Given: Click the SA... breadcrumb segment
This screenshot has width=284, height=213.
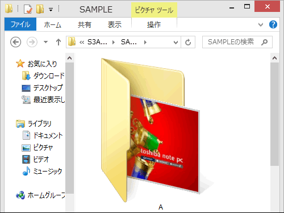Looking at the screenshot, I should [129, 42].
